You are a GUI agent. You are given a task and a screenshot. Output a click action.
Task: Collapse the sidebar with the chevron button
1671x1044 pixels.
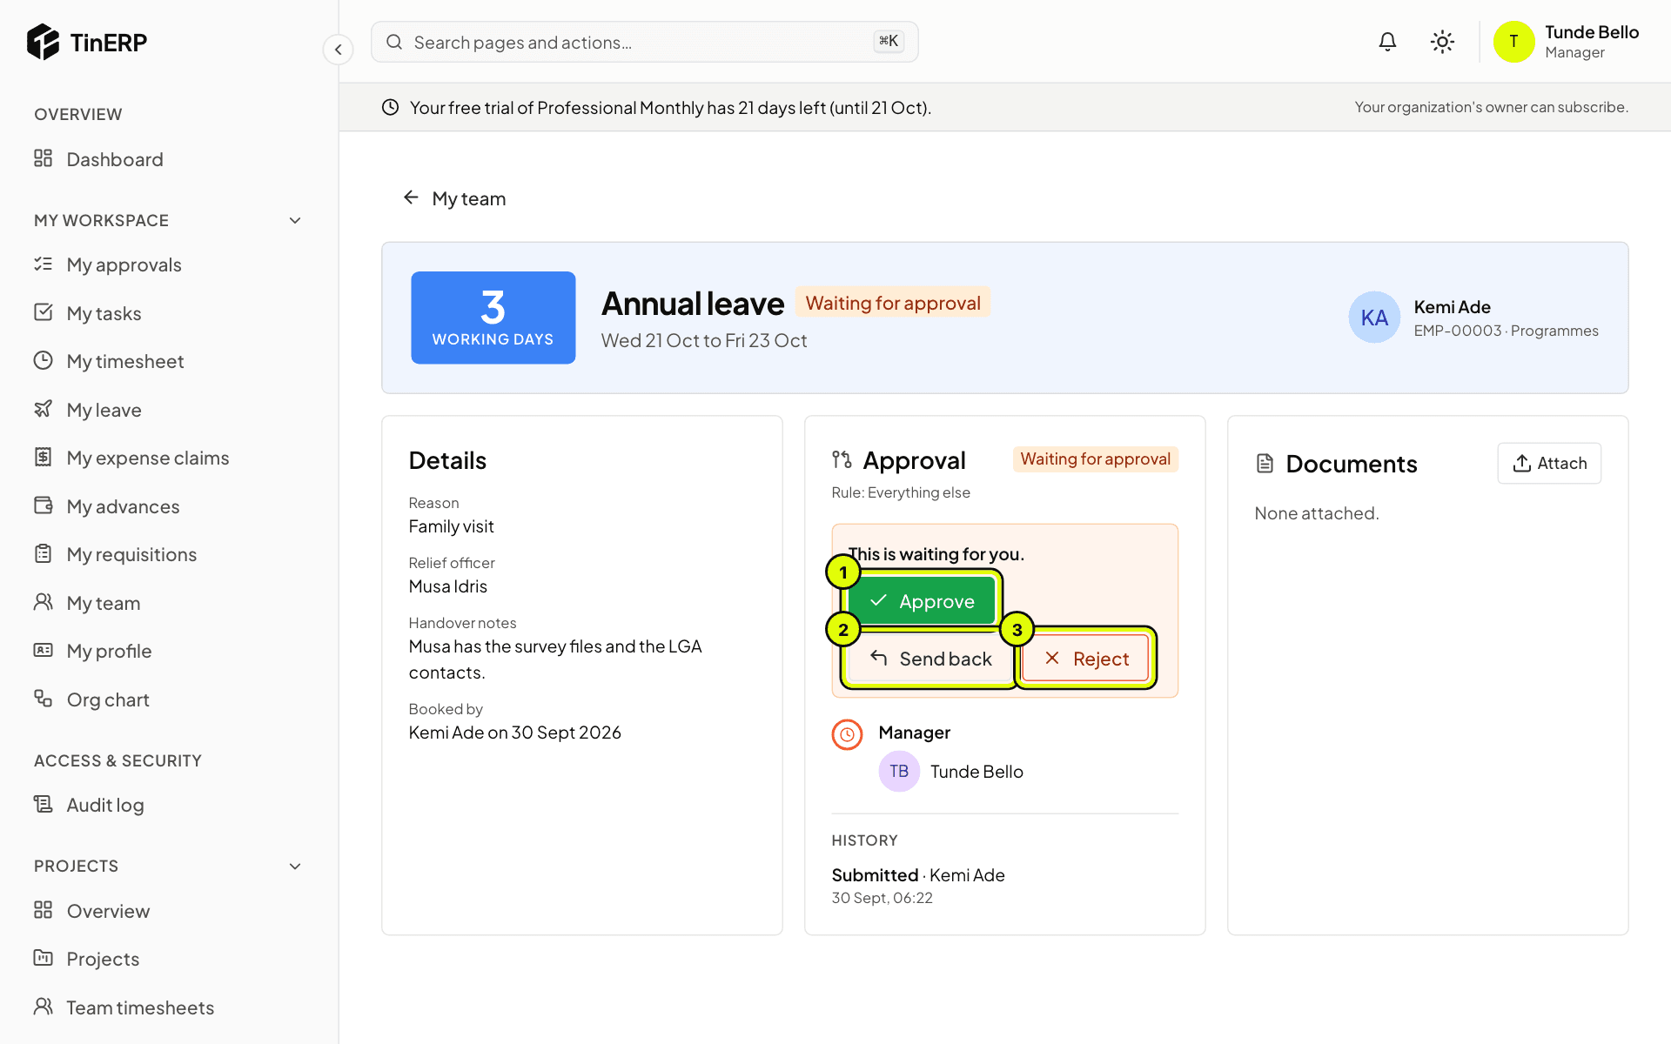point(339,50)
